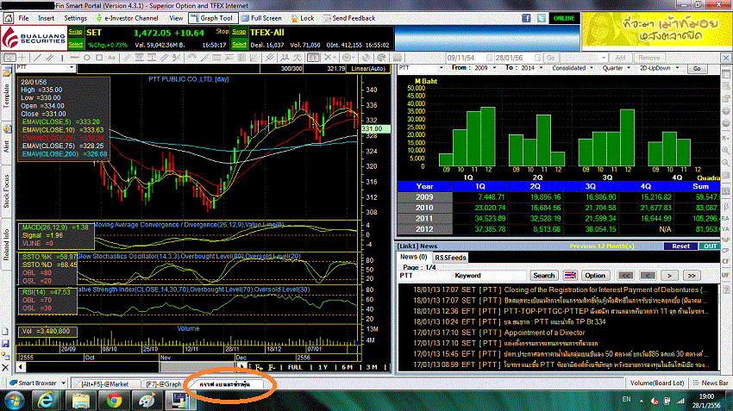Screen dimensions: 733x411
Task: Click the news symbol field PTT
Action: point(424,276)
